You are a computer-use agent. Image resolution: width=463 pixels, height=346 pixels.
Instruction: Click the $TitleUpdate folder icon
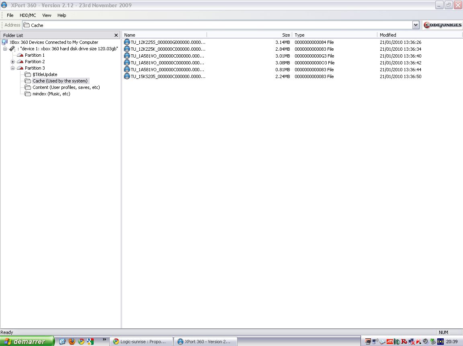(28, 74)
